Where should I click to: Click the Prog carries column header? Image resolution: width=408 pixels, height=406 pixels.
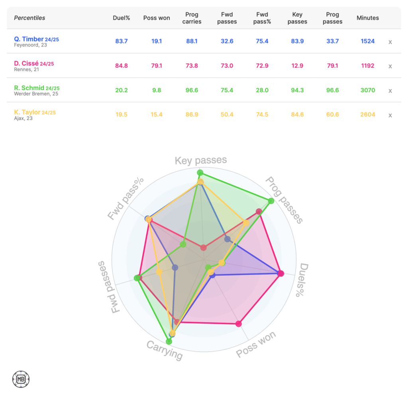coord(191,18)
